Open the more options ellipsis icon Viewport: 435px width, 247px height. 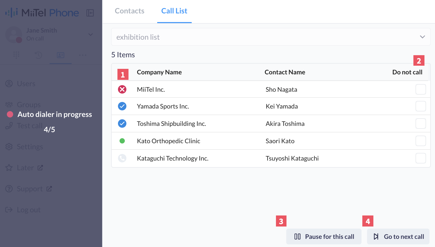pyautogui.click(x=83, y=55)
